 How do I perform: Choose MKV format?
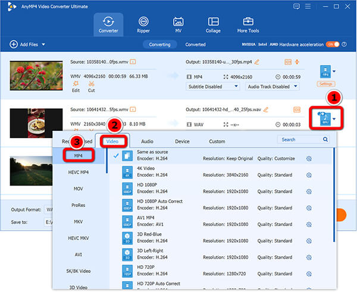78,222
